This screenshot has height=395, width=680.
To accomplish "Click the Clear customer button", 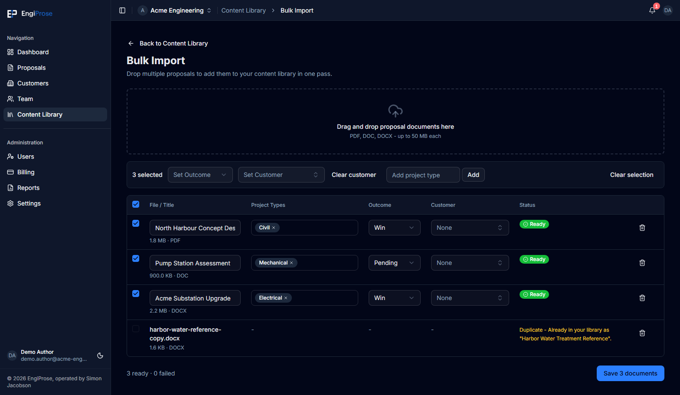I will point(354,175).
